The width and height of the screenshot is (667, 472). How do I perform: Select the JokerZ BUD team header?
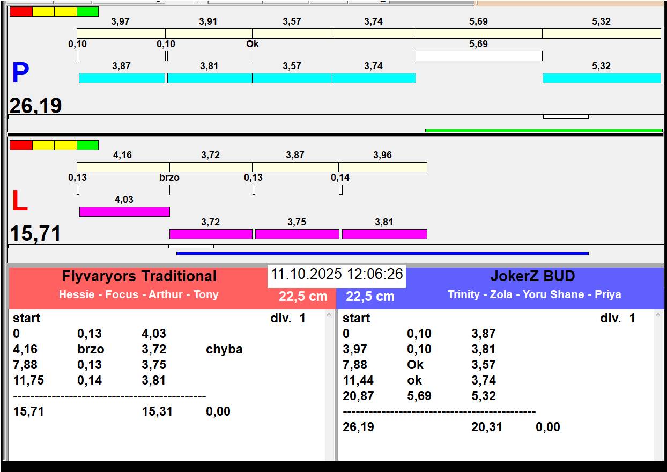click(x=532, y=276)
